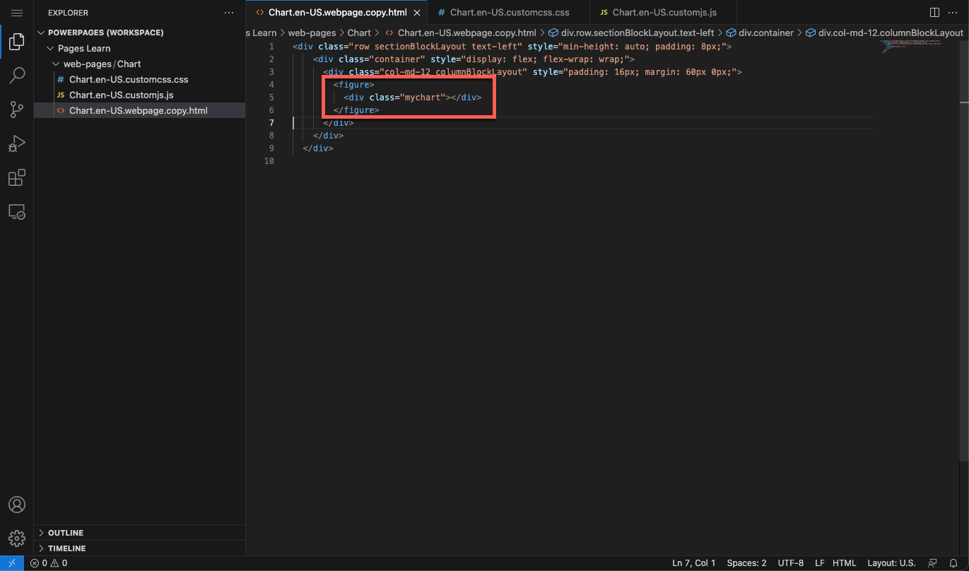Collapse the POWERPAGES (WORKSPACE) section
Screen dimensions: 969x571
pos(105,33)
